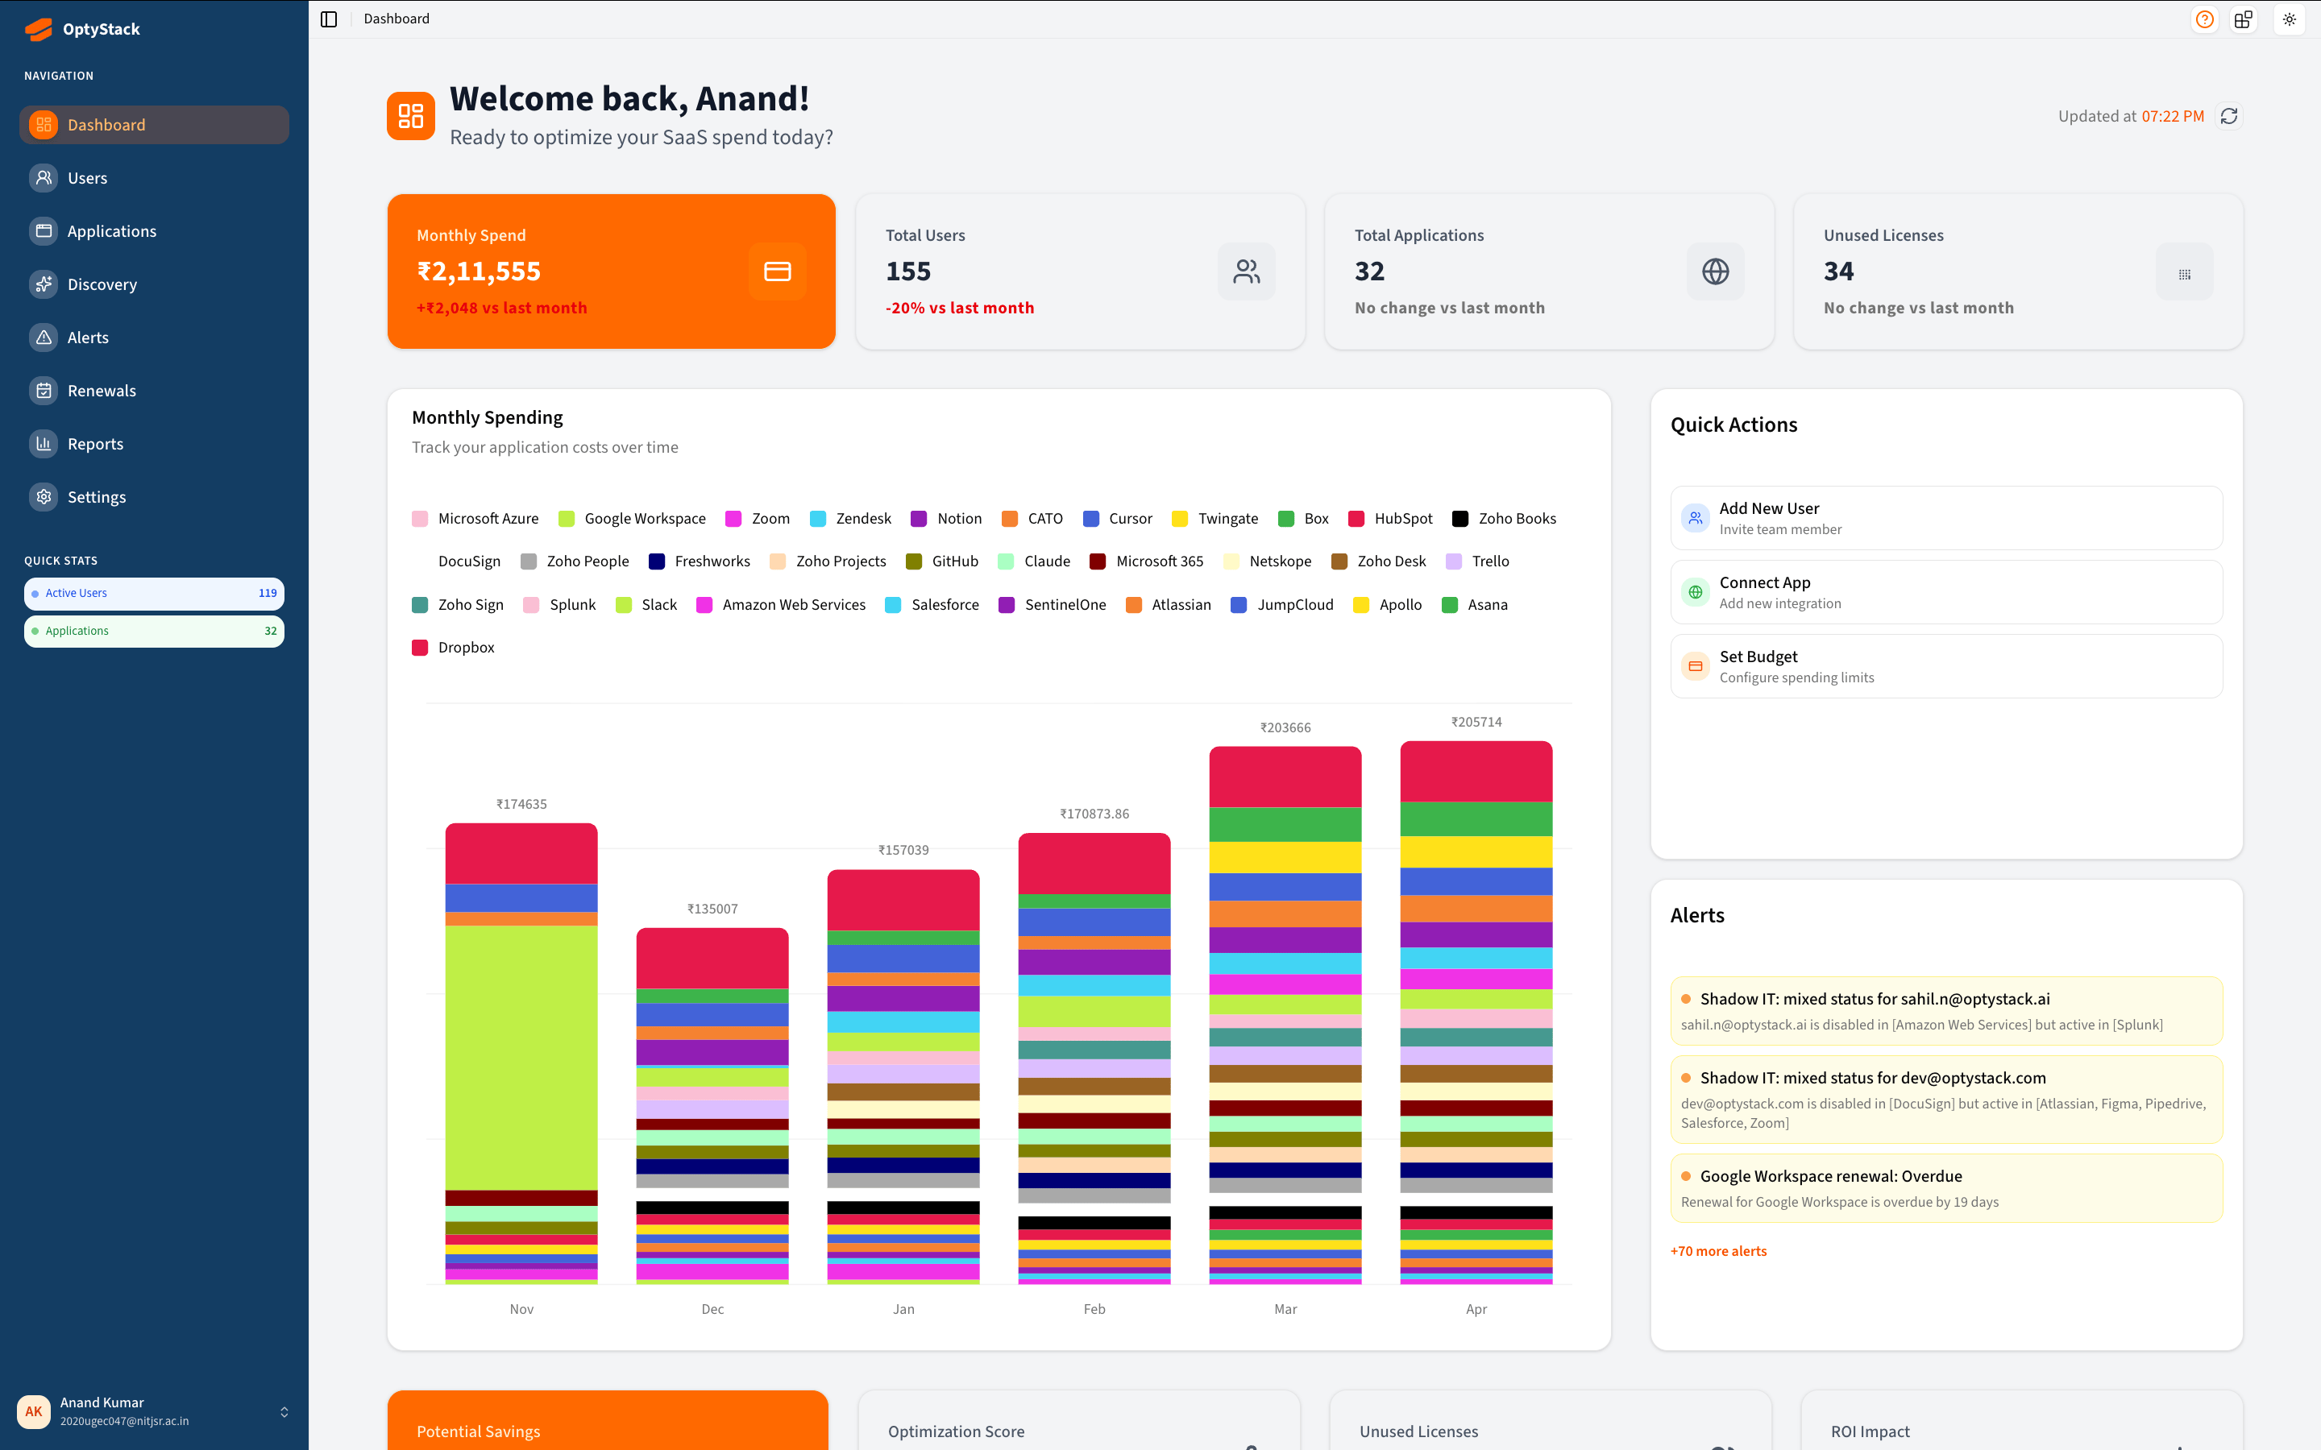Image resolution: width=2321 pixels, height=1450 pixels.
Task: Click the OptyStack logo icon
Action: click(39, 29)
